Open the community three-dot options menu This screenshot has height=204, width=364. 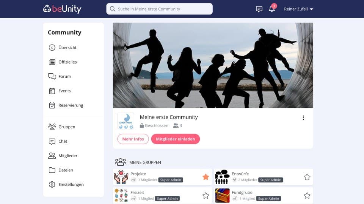[303, 118]
